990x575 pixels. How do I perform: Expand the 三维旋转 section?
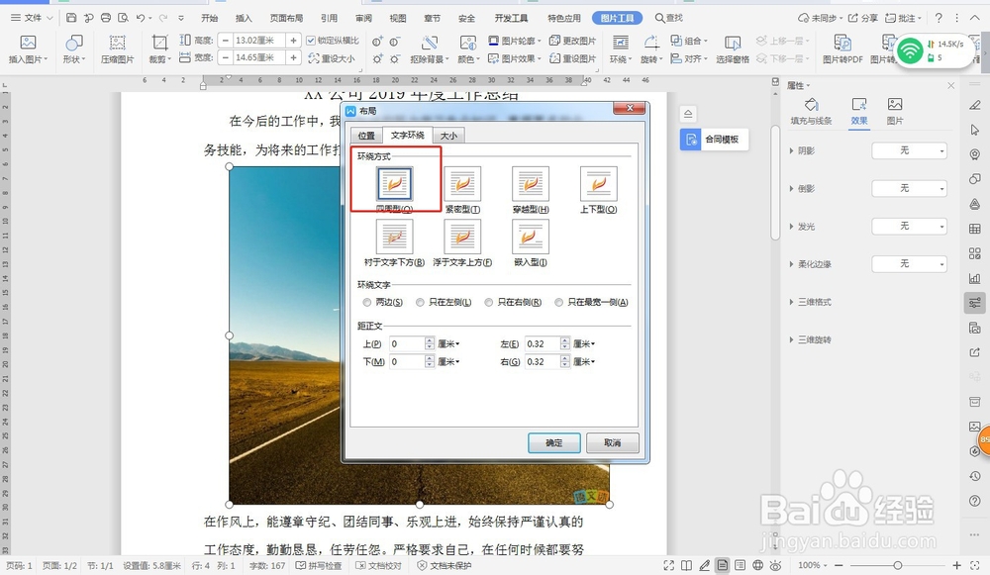pos(810,340)
